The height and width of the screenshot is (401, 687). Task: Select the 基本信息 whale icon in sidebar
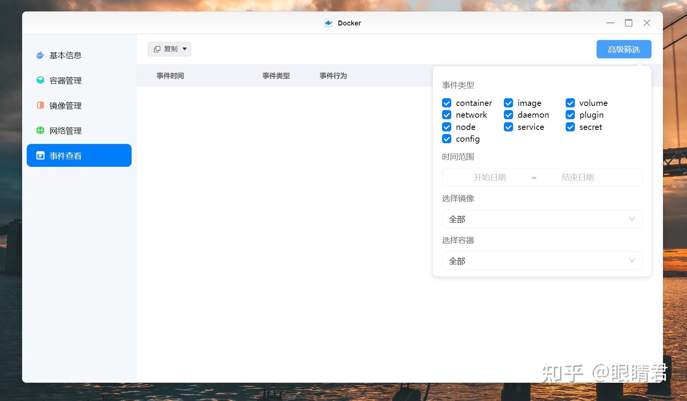pos(40,55)
